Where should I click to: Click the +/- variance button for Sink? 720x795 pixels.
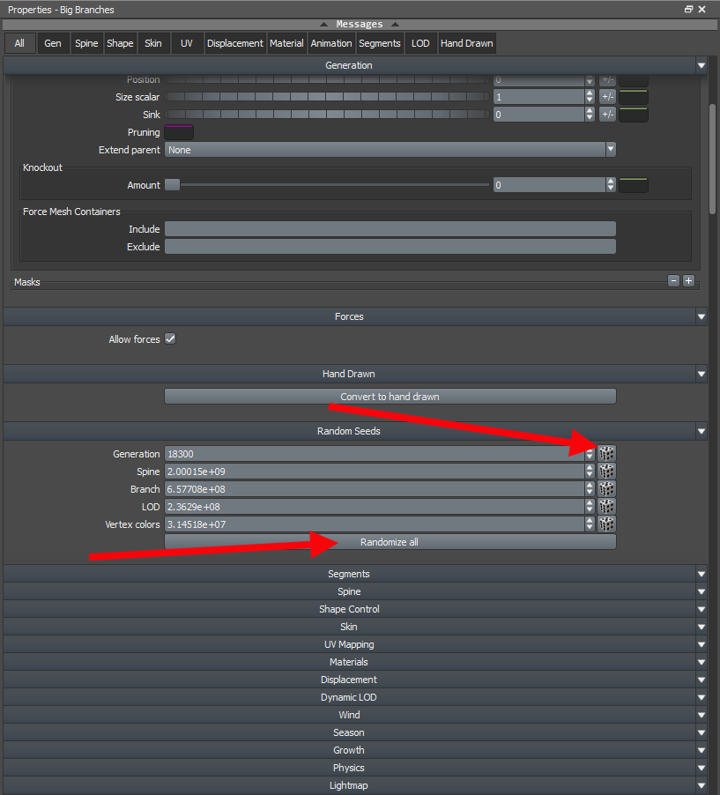607,115
